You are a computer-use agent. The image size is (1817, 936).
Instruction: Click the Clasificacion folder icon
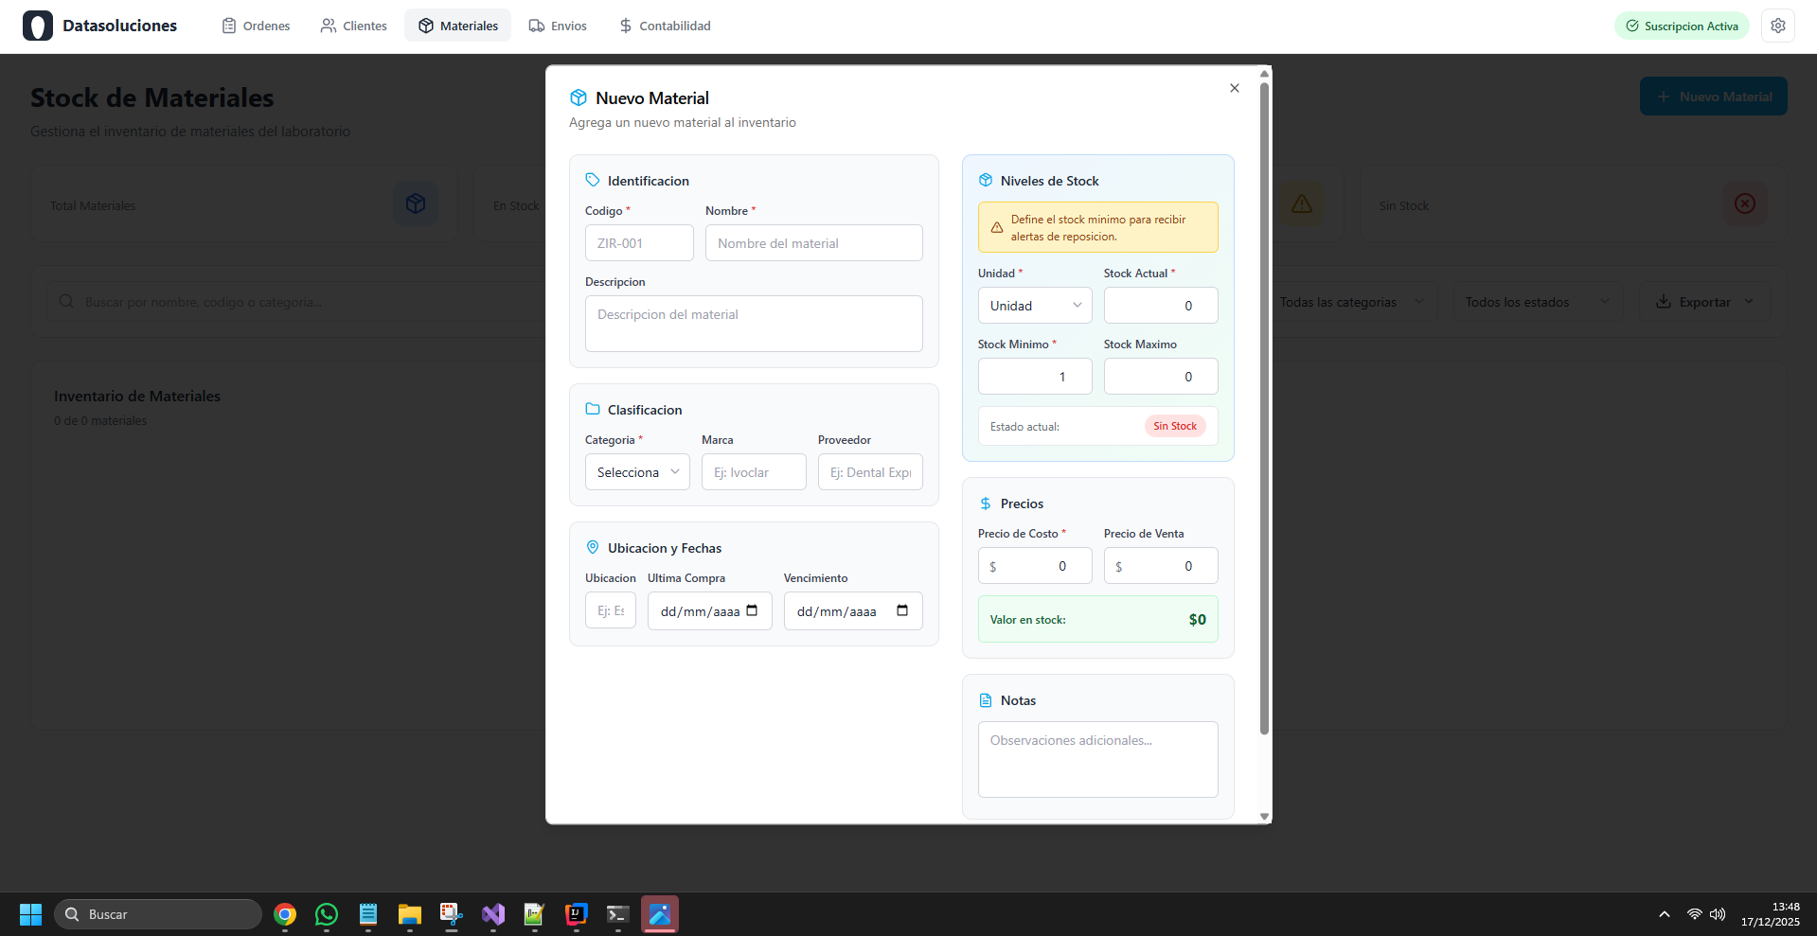(593, 409)
